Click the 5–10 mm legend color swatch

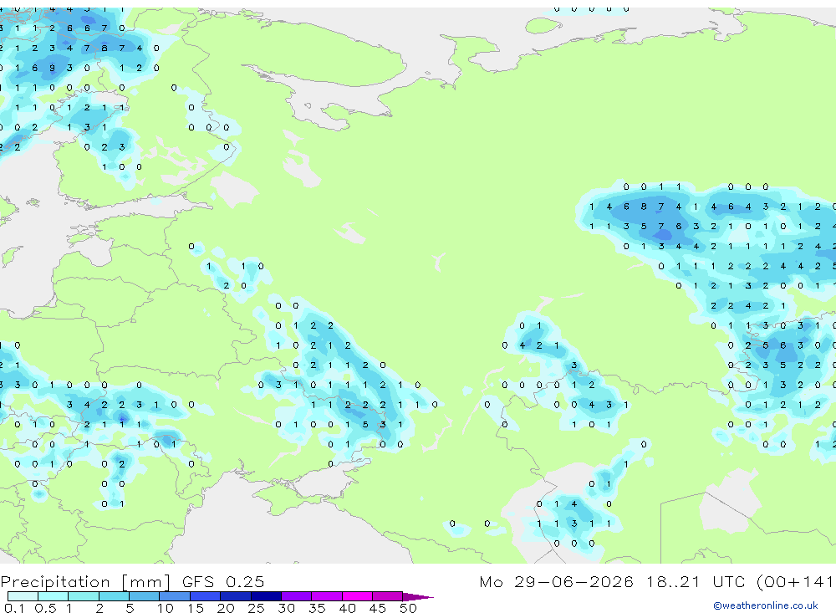click(144, 596)
